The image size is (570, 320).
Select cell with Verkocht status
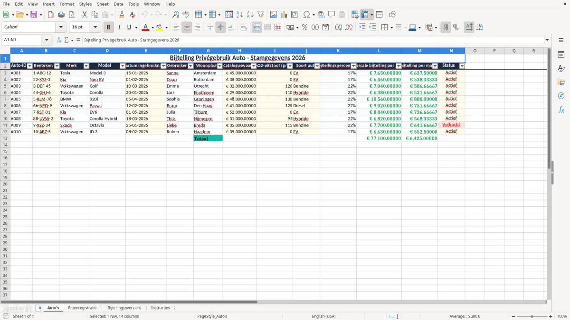451,125
